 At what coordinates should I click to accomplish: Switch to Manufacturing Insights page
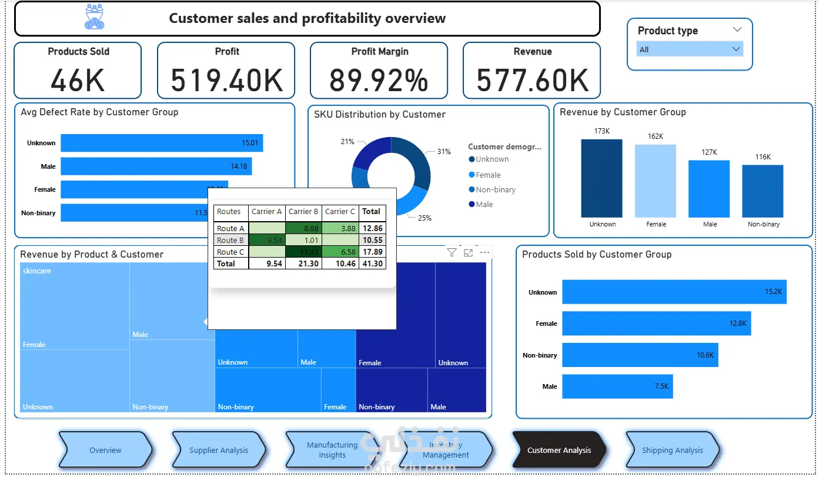coord(332,451)
